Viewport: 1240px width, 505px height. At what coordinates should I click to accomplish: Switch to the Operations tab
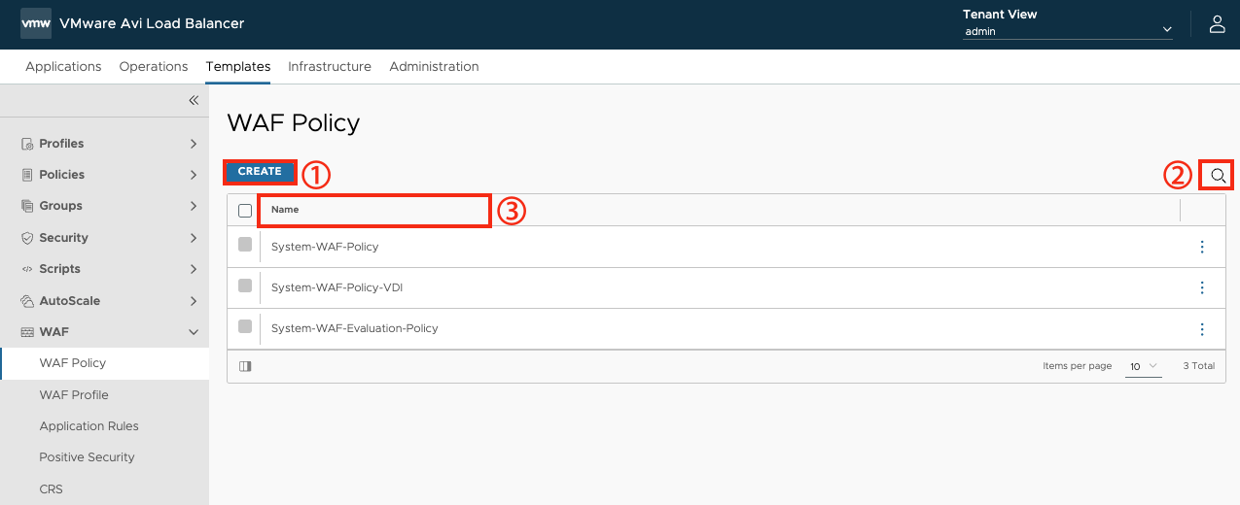click(154, 67)
